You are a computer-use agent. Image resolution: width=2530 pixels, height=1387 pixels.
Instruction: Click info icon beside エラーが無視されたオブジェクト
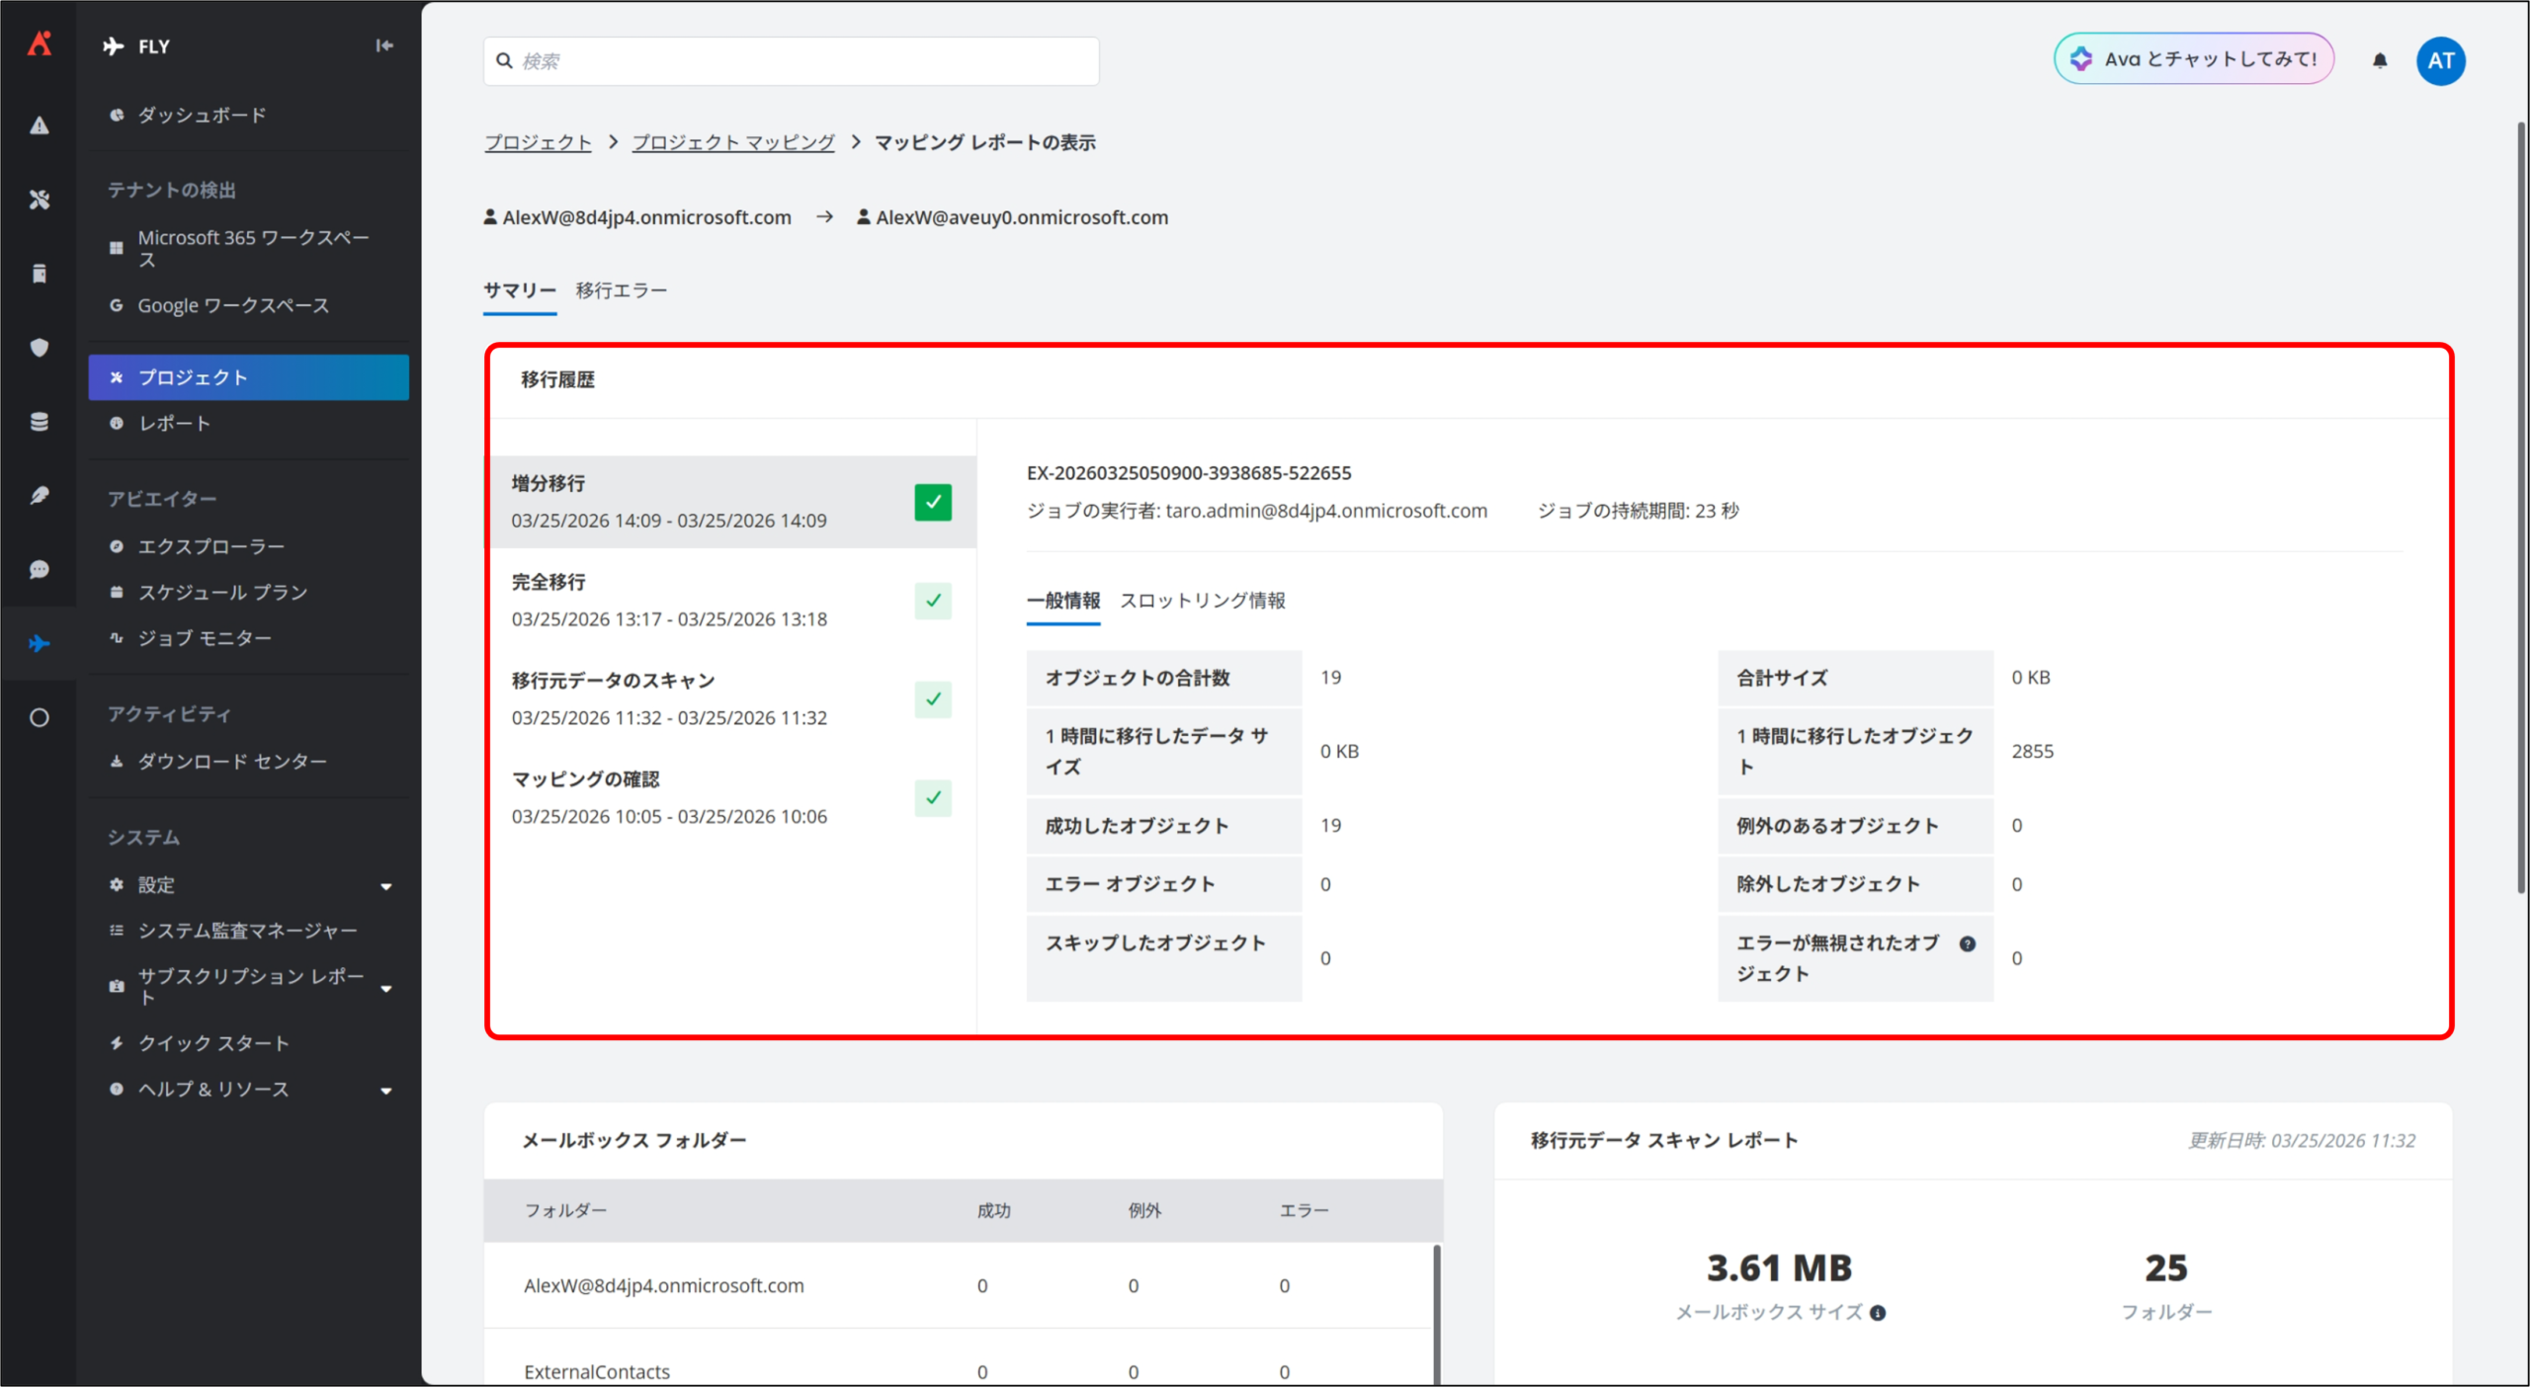pos(1967,943)
